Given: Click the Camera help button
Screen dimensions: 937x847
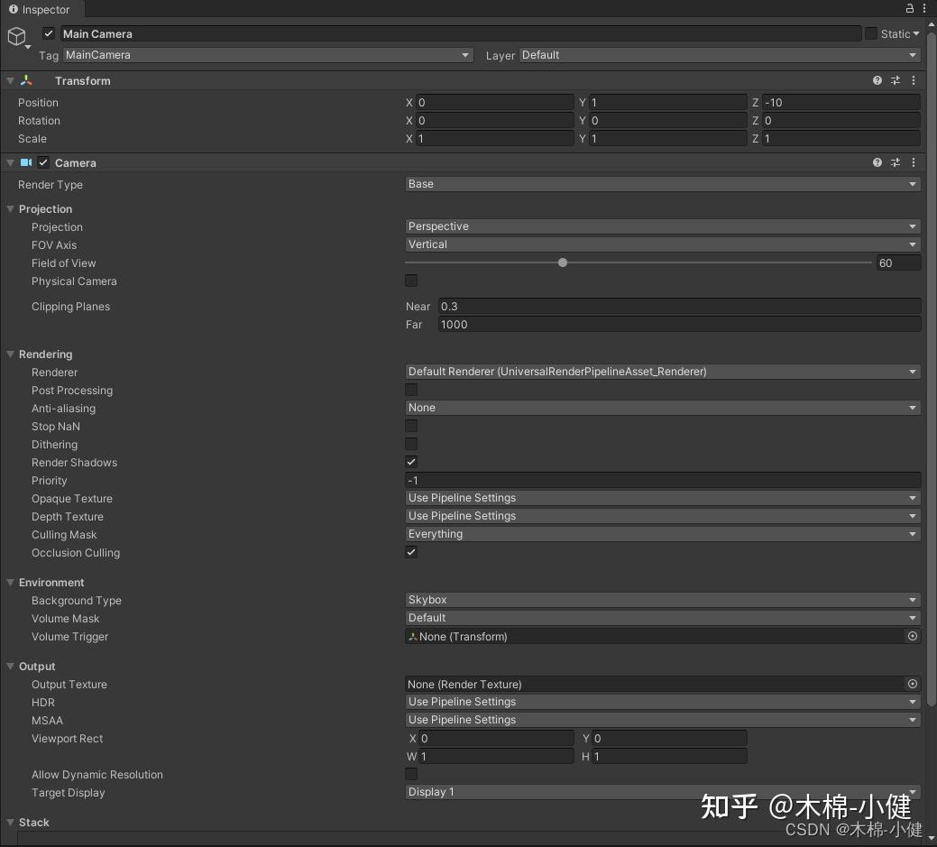Looking at the screenshot, I should 877,162.
